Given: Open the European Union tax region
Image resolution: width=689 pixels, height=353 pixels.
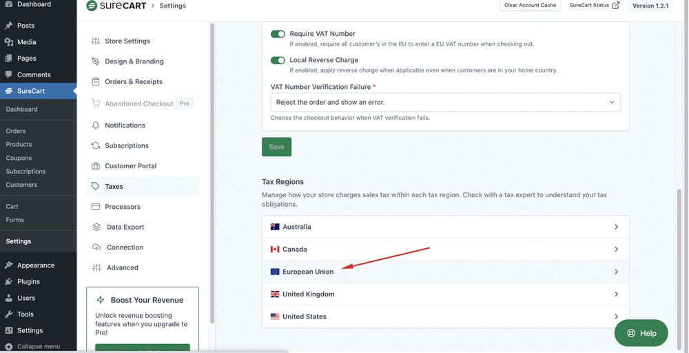Looking at the screenshot, I should tap(308, 272).
